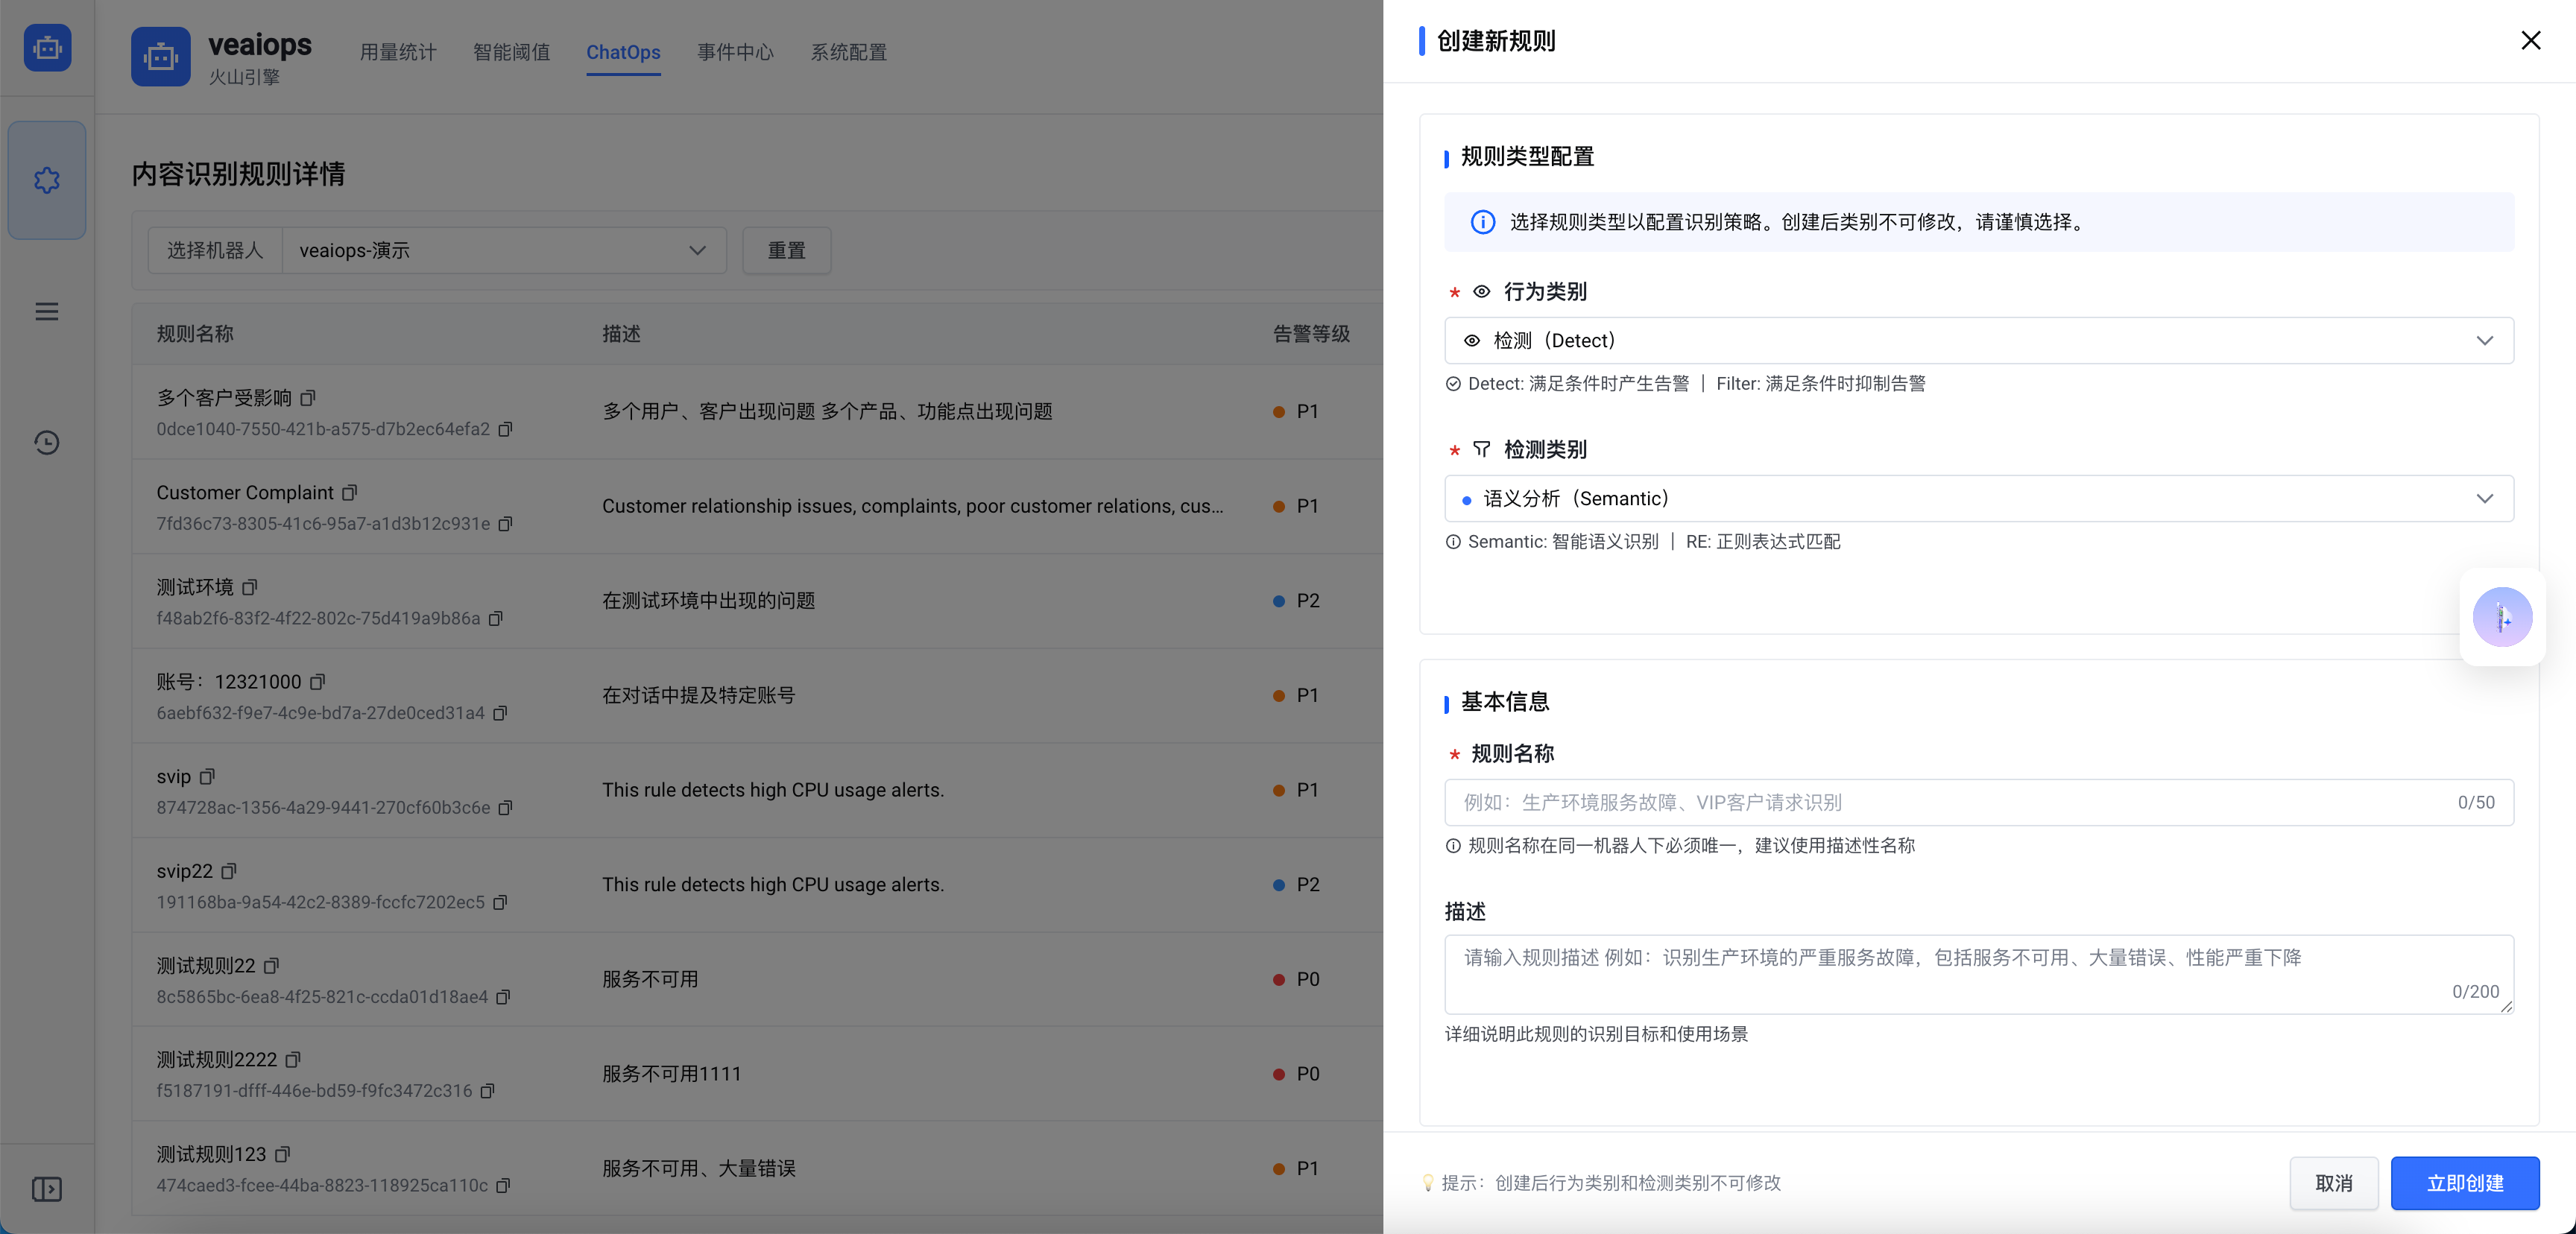Open the history clock icon in the sidebar
2576x1234 pixels.
(x=46, y=443)
